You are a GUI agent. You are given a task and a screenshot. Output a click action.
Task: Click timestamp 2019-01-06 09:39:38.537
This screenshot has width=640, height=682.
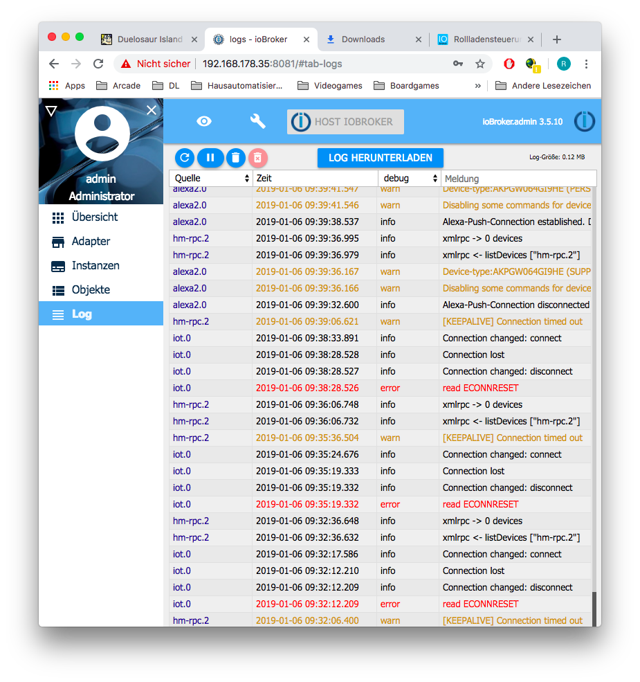coord(307,222)
